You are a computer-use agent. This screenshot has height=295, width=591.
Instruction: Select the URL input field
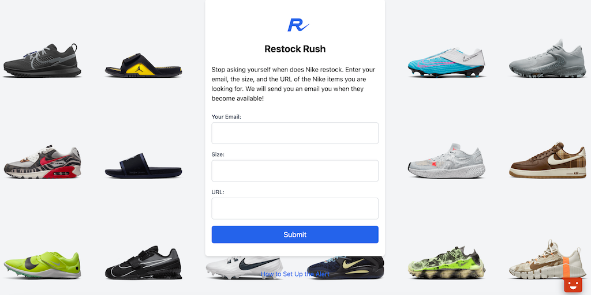coord(295,209)
